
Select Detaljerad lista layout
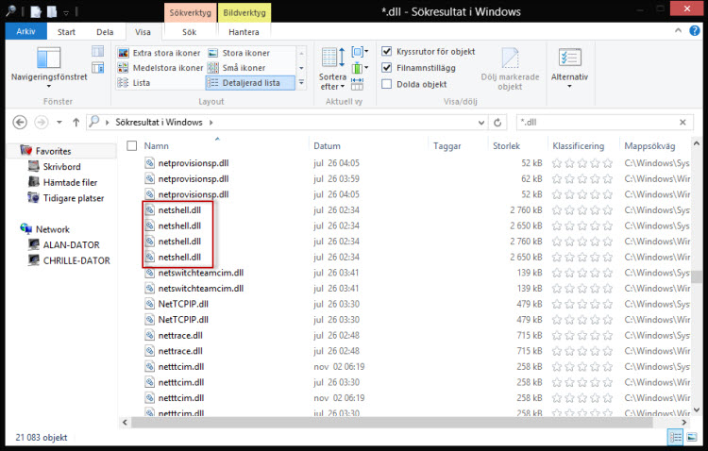(x=250, y=83)
